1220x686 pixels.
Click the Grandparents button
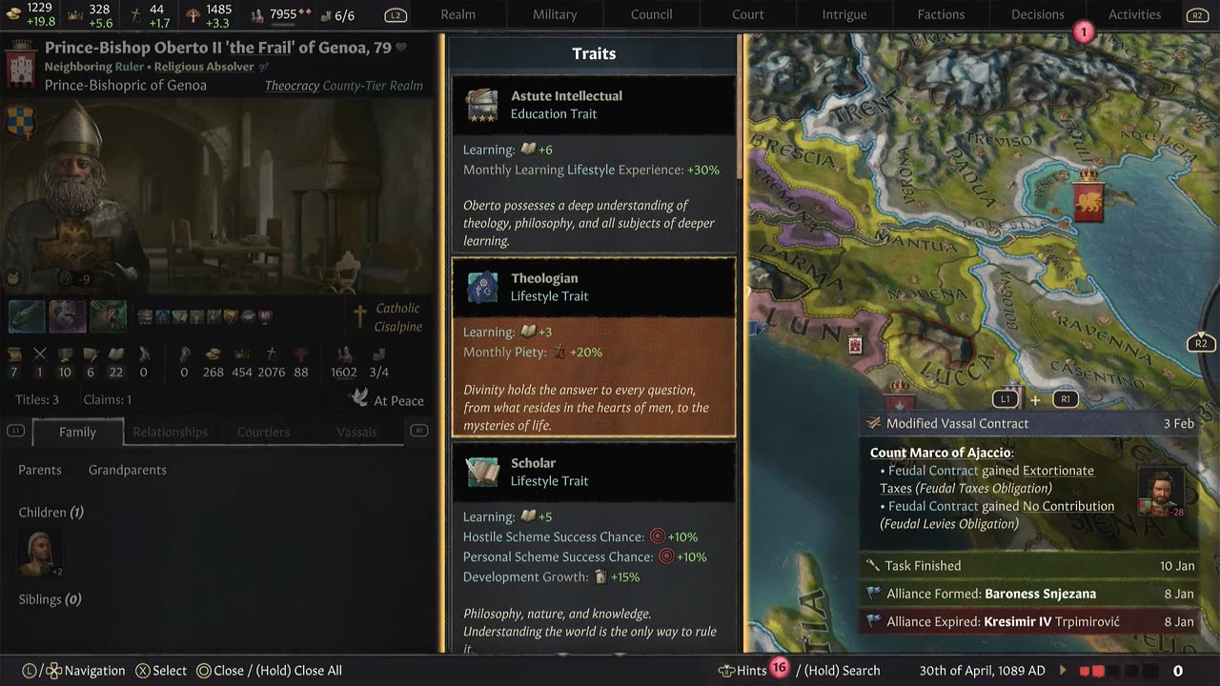[128, 470]
